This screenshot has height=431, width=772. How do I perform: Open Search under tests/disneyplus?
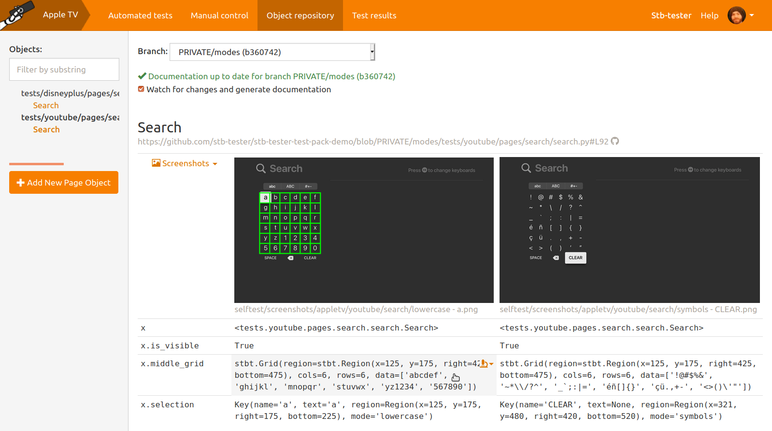click(x=46, y=105)
